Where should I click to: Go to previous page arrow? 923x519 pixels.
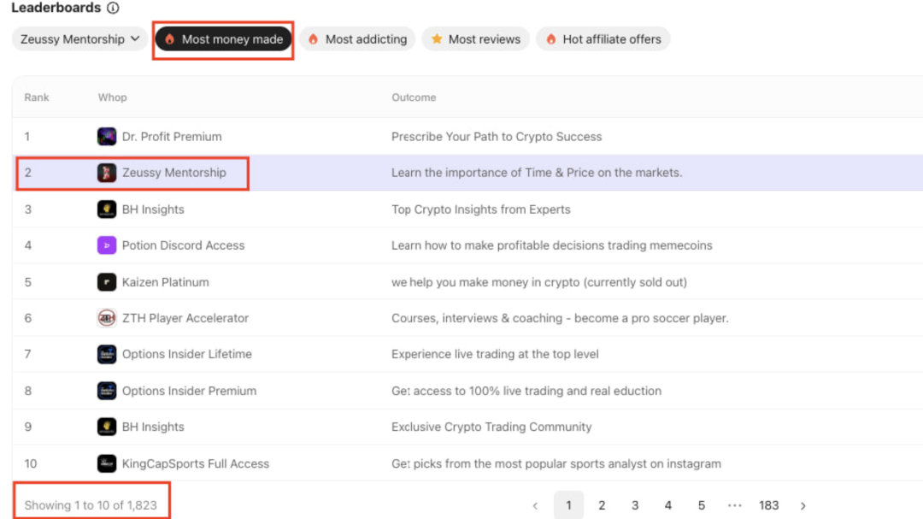click(535, 505)
